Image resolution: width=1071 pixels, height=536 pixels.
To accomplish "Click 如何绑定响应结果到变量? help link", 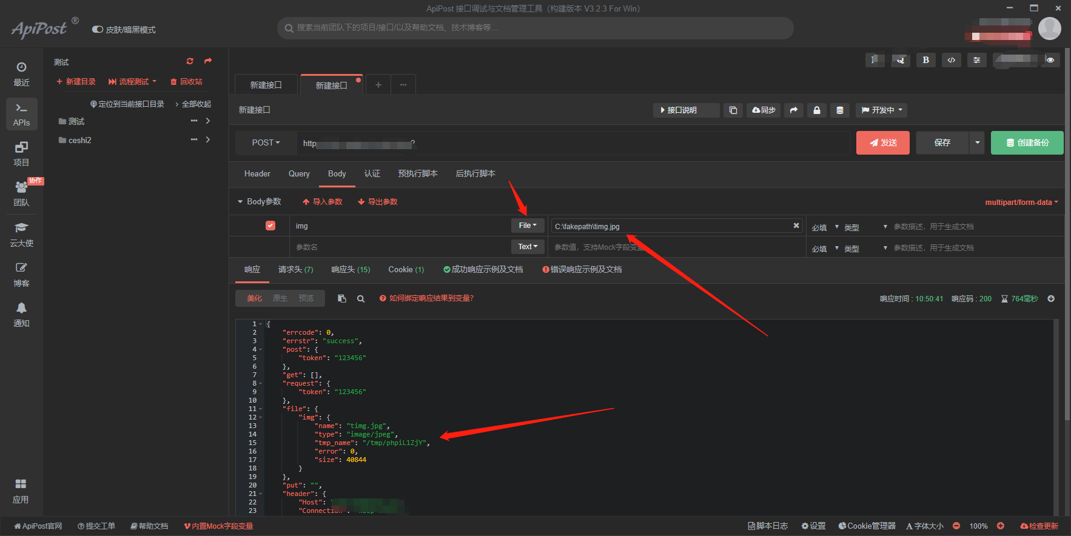I will tap(427, 298).
